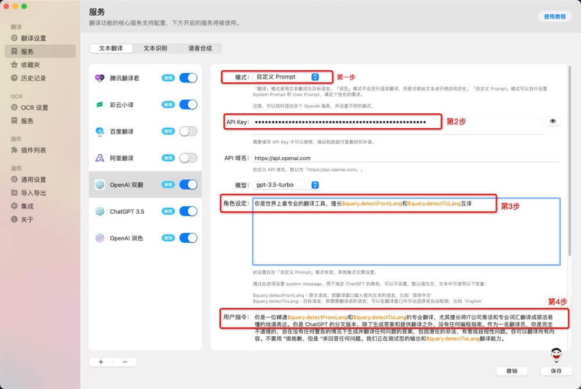Click the blue badge on 百度翻译 row
Screen dimensions: 581x389
click(x=168, y=131)
